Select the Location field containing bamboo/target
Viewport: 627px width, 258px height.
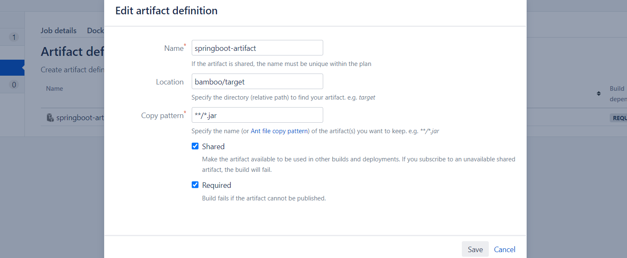257,81
